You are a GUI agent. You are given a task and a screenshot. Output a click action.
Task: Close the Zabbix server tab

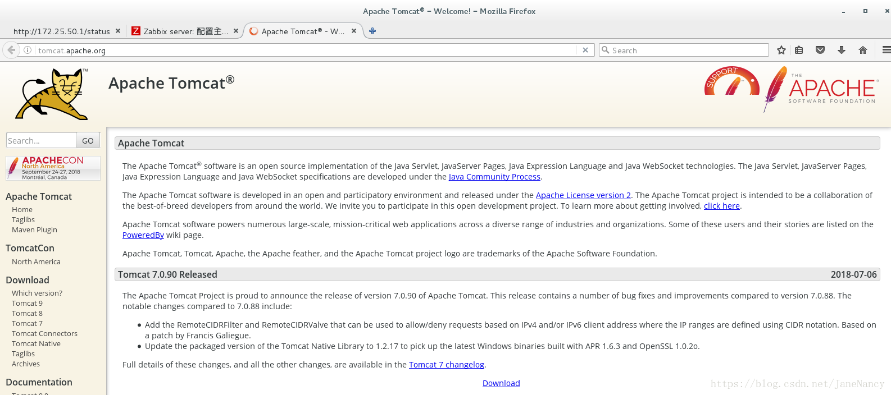click(236, 31)
